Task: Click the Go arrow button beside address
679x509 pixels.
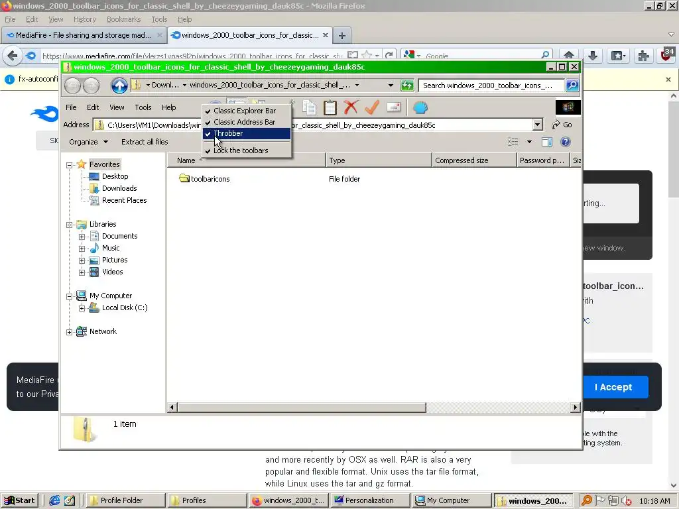Action: click(x=562, y=125)
